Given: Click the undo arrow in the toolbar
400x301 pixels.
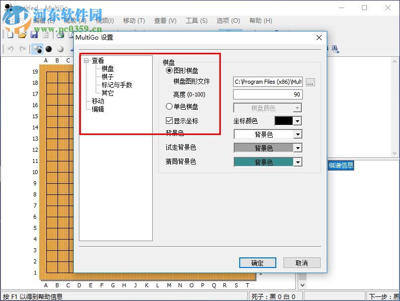Looking at the screenshot, I should [11, 49].
